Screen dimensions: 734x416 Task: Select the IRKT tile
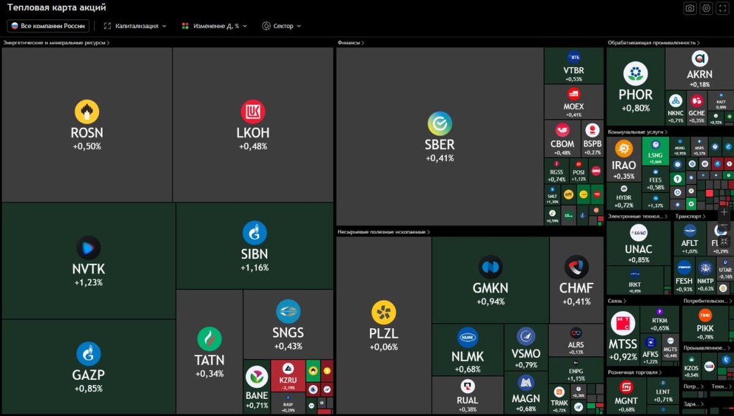[x=635, y=280]
